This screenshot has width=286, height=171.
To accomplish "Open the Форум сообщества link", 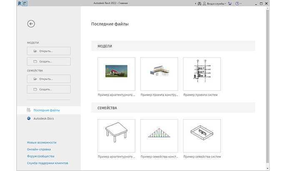I will tap(41, 156).
